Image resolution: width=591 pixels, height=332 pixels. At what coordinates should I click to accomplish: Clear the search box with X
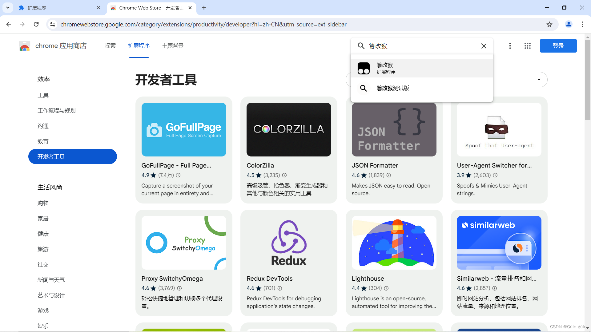[x=484, y=46]
